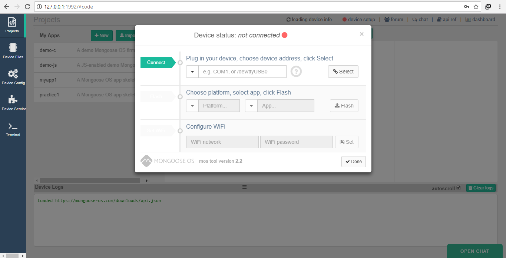Open the dashboard from the top menu
This screenshot has width=506, height=258.
[480, 19]
